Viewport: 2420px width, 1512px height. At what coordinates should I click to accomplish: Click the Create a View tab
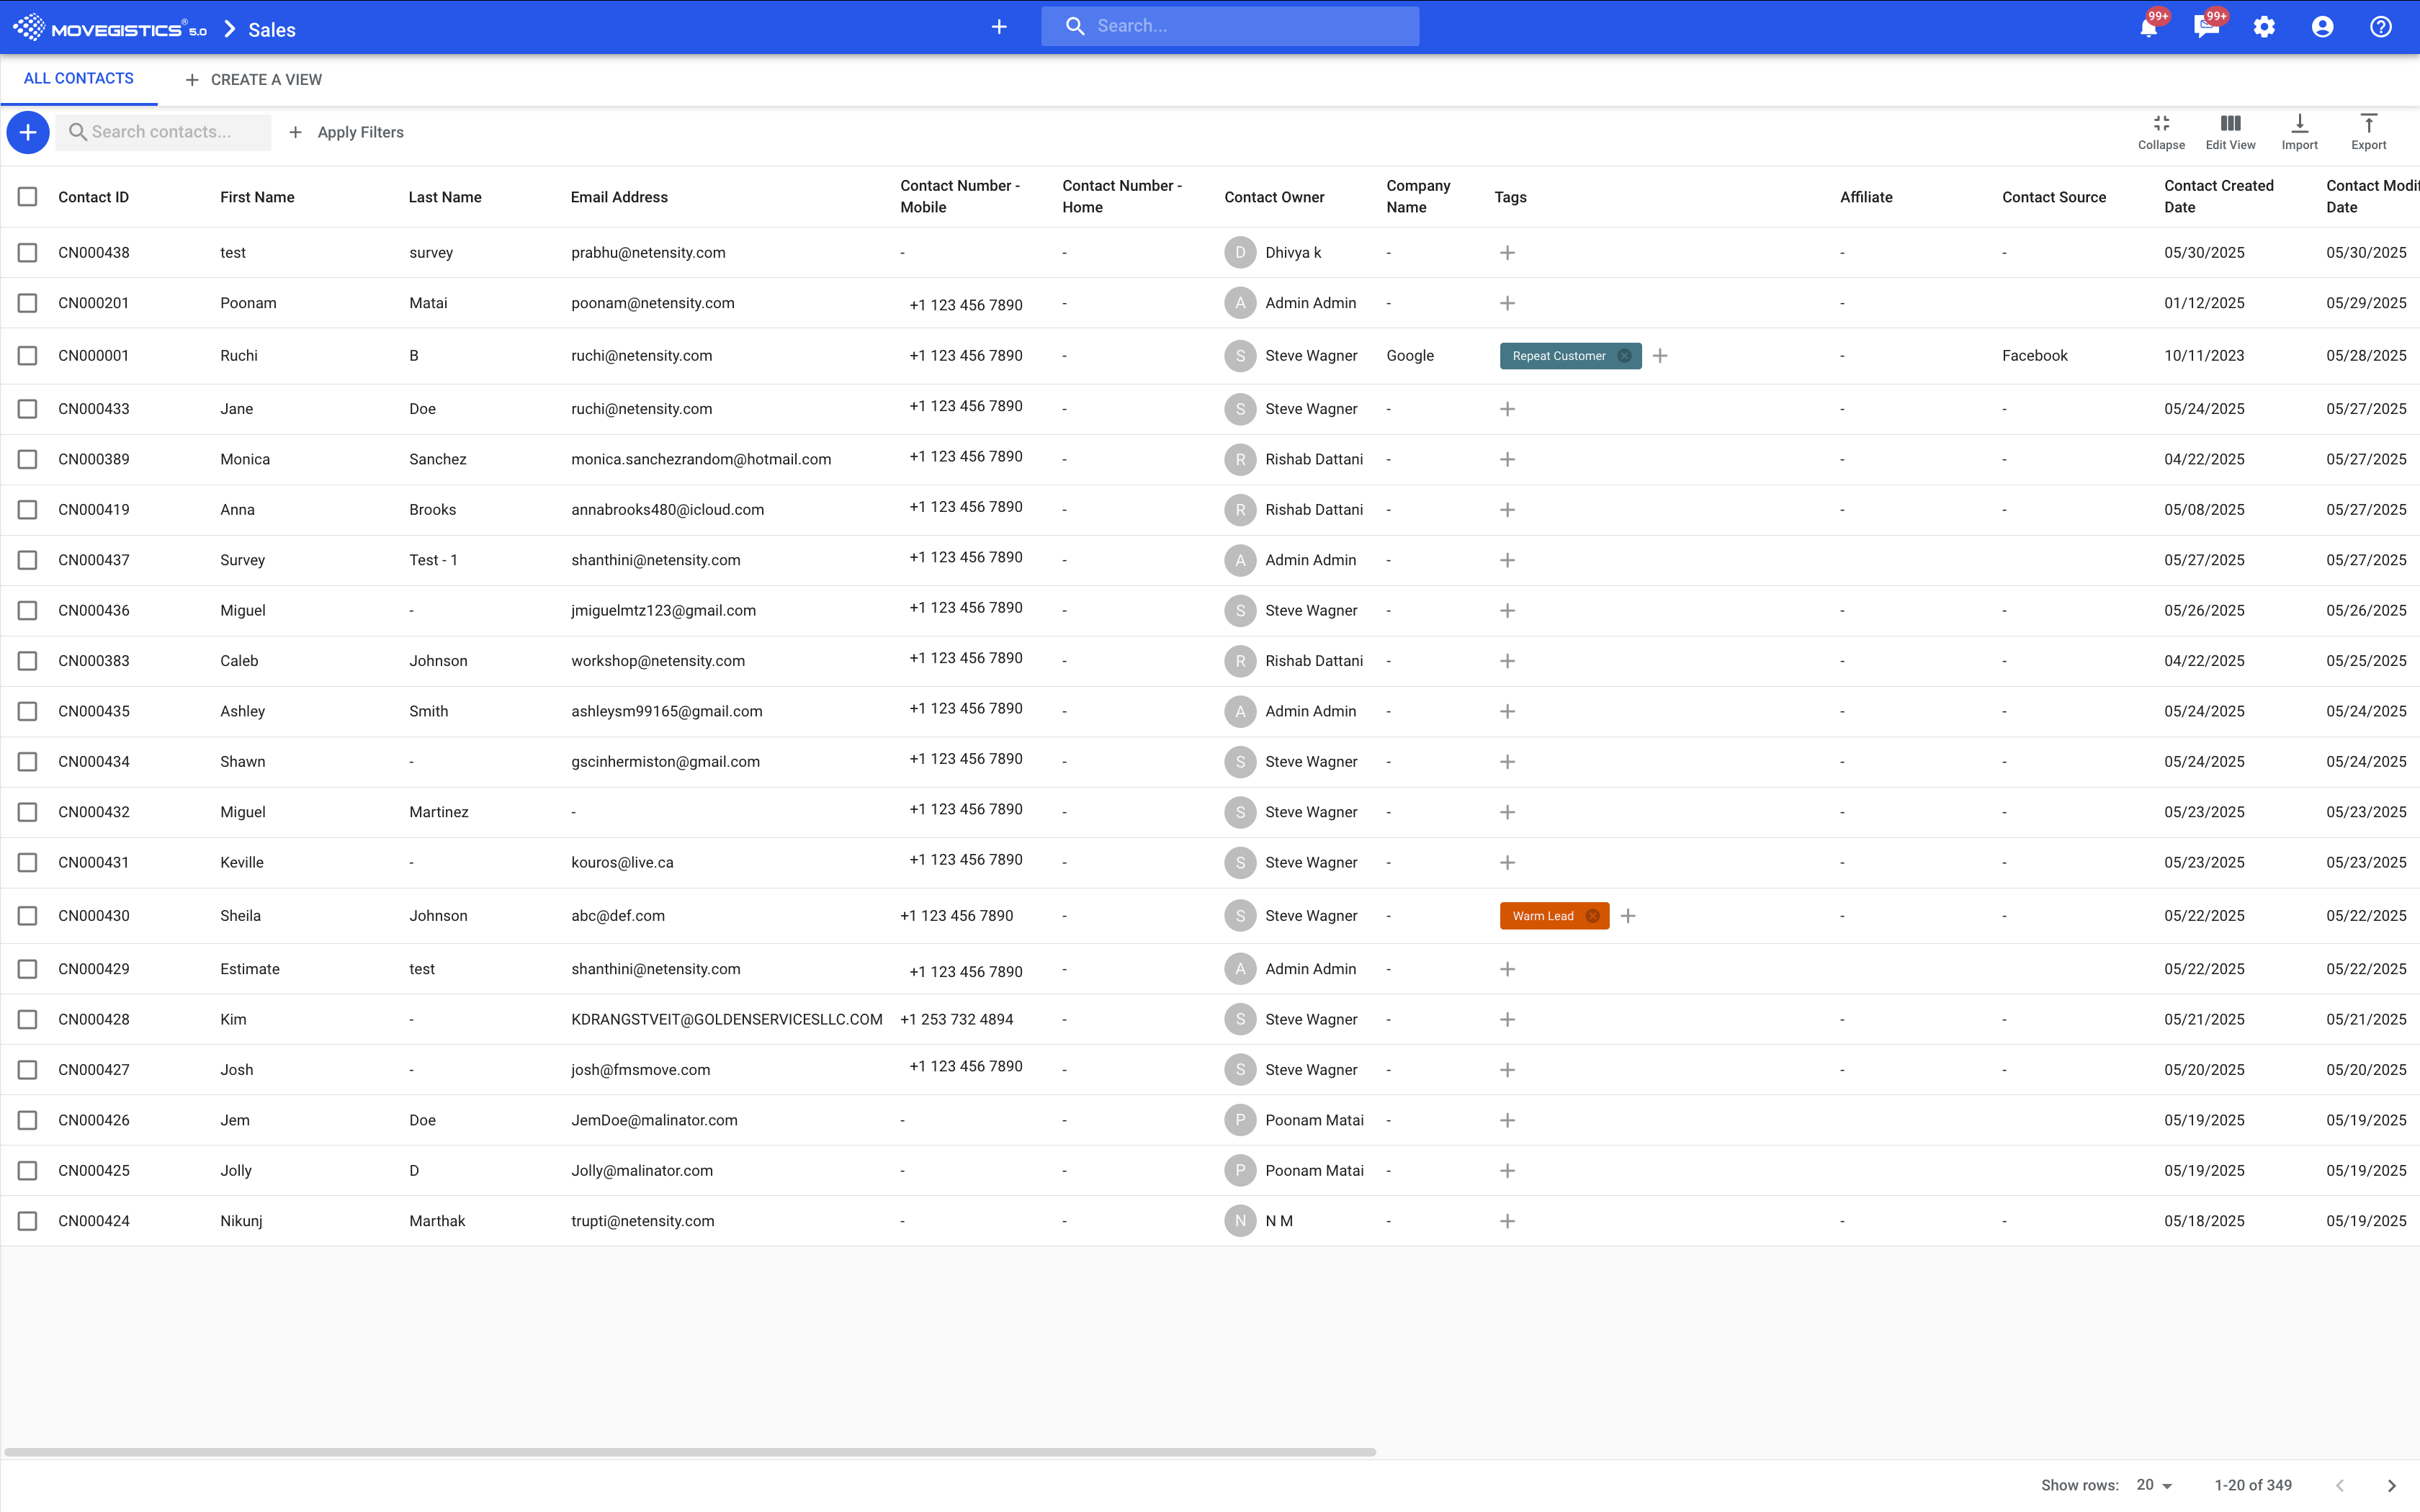(254, 80)
